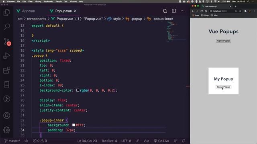Open the Search view in activity bar
Viewport: 257px width, 144px height.
pos(7,27)
